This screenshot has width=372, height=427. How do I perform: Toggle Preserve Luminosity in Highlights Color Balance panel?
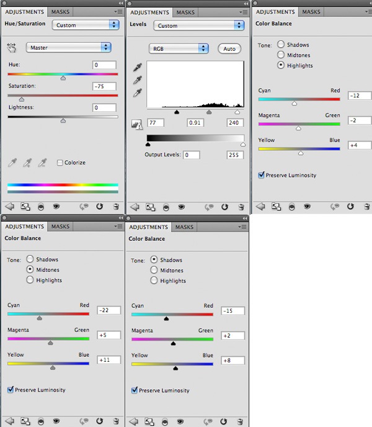(x=261, y=175)
